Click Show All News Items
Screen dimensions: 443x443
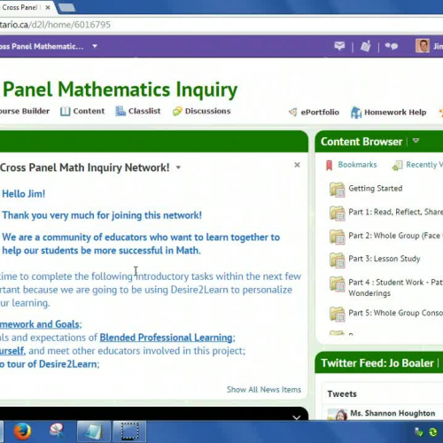click(264, 390)
